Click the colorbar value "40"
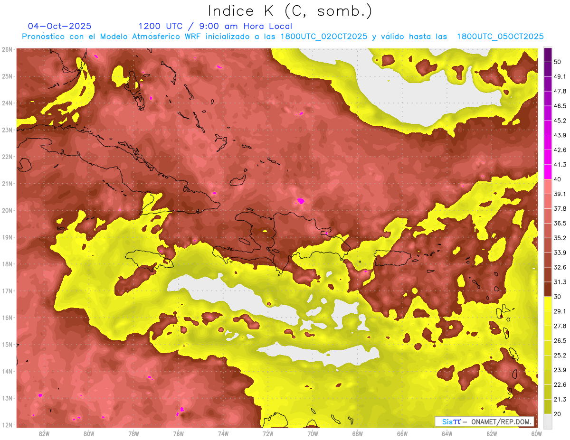570x440 pixels. [x=557, y=179]
